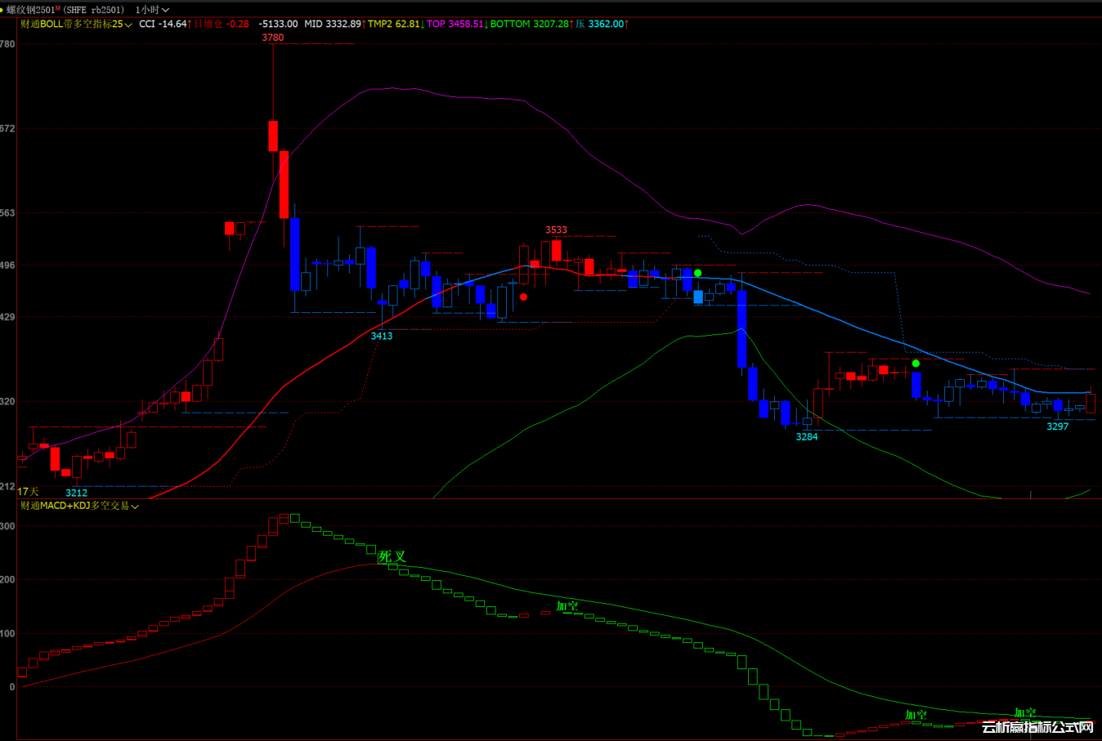Click the 429 price axis label
The width and height of the screenshot is (1102, 741).
(x=7, y=317)
